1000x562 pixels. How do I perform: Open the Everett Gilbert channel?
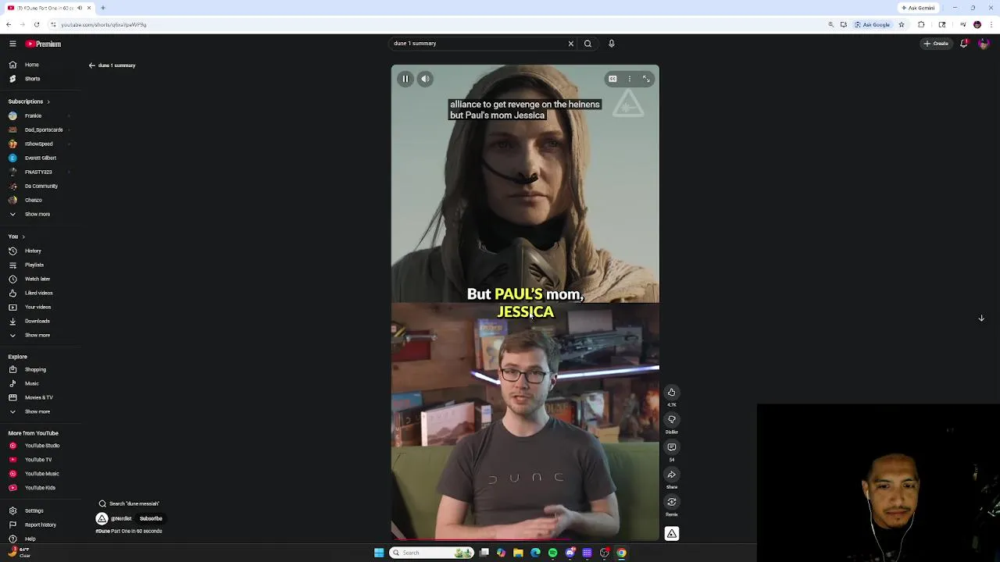click(x=40, y=158)
